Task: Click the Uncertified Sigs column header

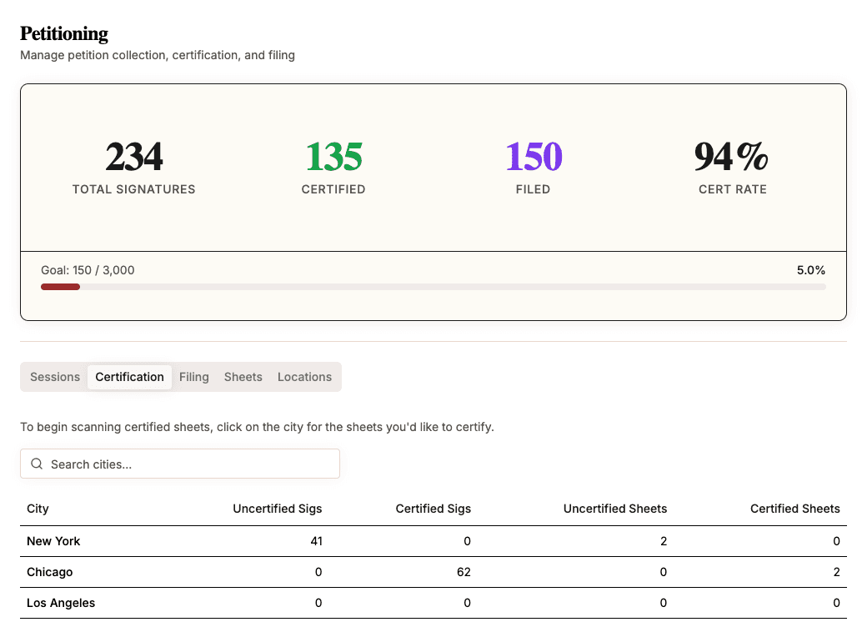Action: pyautogui.click(x=277, y=509)
